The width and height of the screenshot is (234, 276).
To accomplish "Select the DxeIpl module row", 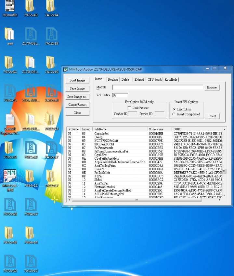I will pyautogui.click(x=145, y=137).
